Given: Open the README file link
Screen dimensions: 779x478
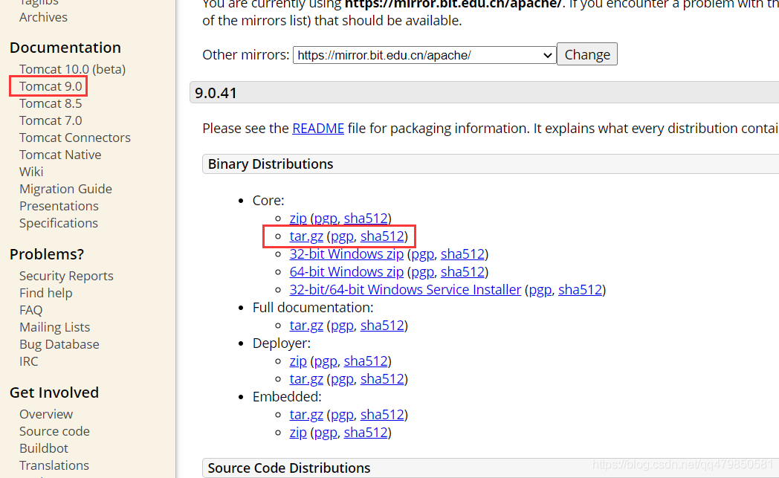Looking at the screenshot, I should click(318, 128).
